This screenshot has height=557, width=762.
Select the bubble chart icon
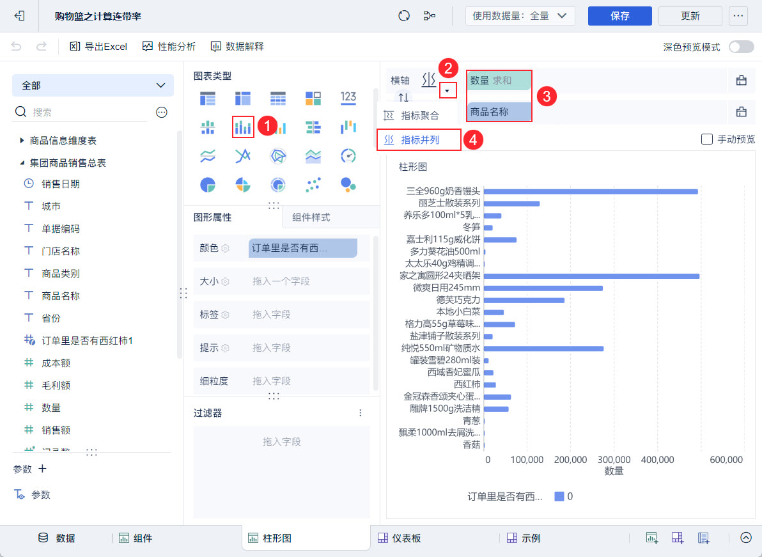[x=348, y=185]
